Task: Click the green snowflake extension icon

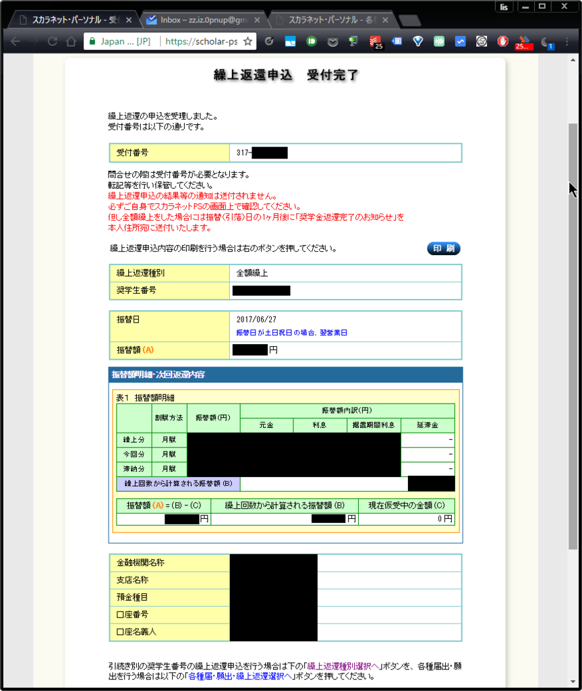Action: pos(439,41)
